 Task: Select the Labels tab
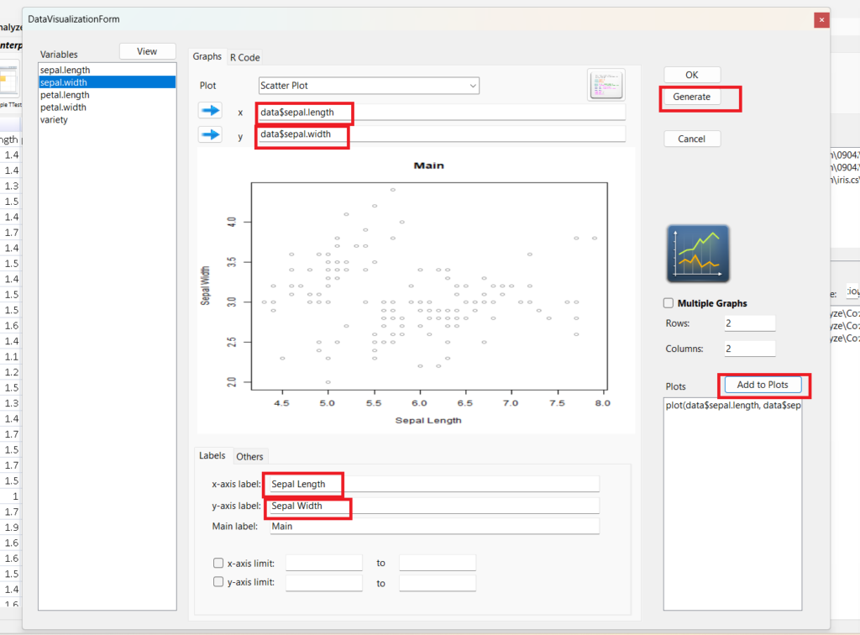click(x=212, y=455)
